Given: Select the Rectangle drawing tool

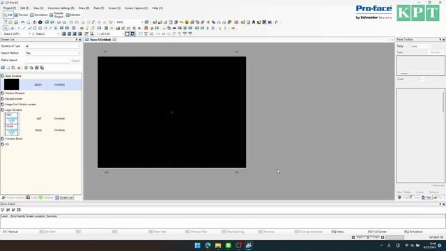Looking at the screenshot, I should pos(35,28).
